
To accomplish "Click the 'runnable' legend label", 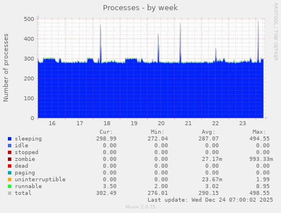I will (x=28, y=186).
